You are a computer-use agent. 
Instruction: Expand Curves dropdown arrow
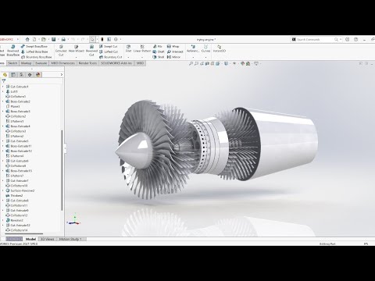205,57
